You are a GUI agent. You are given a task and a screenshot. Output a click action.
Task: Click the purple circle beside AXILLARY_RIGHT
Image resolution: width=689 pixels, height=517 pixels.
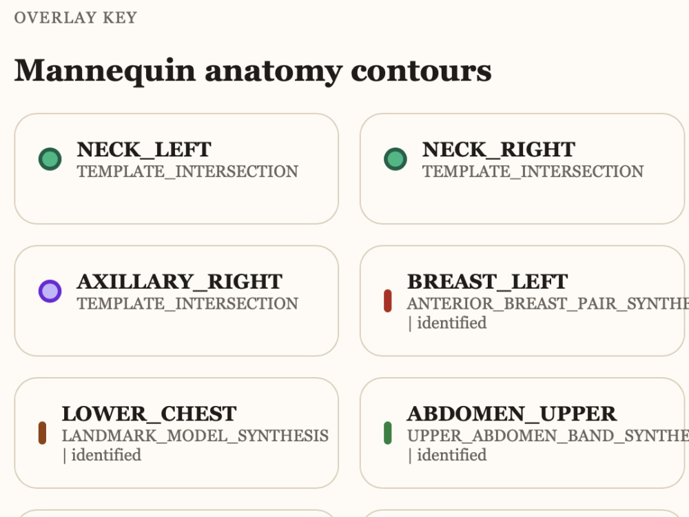(50, 291)
